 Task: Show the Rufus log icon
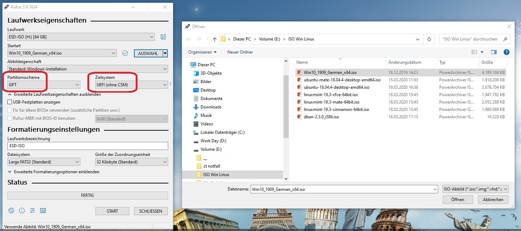pyautogui.click(x=43, y=211)
